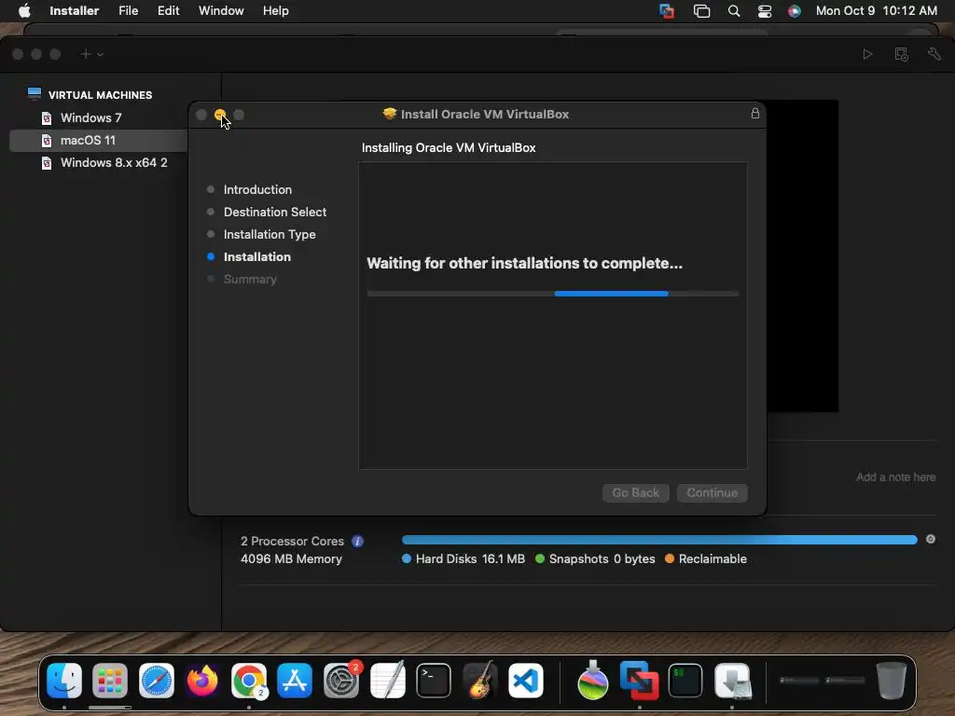Viewport: 955px width, 716px height.
Task: Click the lock icon in the installer title bar
Action: [755, 113]
